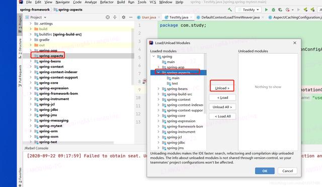Click the locate/select opened file icon

click(x=108, y=18)
